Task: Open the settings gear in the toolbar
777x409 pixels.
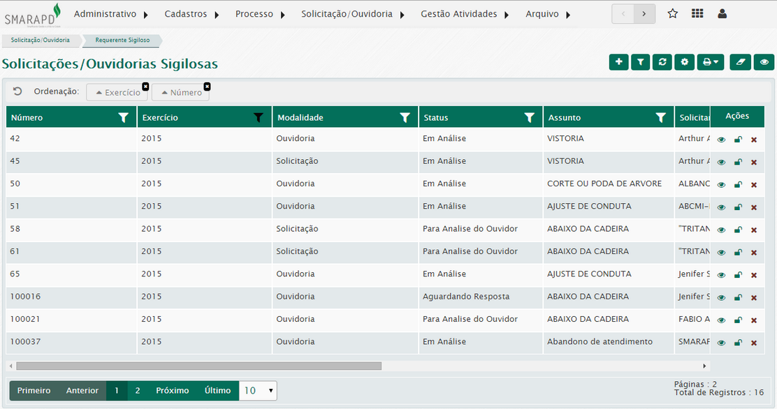Action: pos(684,63)
